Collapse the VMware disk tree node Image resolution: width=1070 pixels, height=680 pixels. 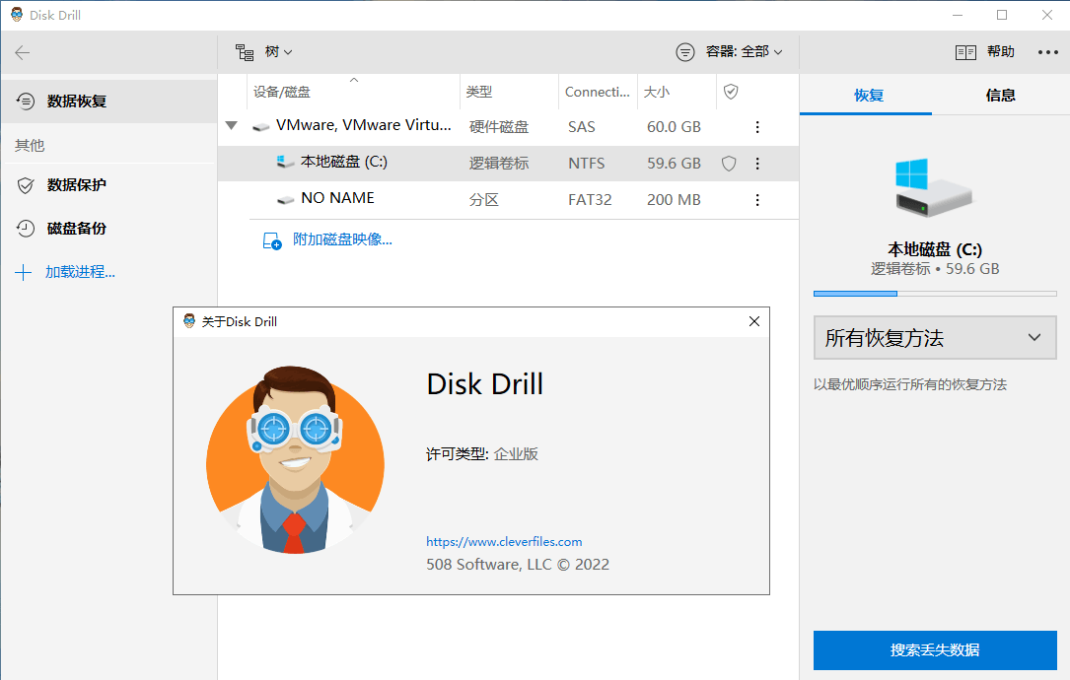pyautogui.click(x=232, y=126)
